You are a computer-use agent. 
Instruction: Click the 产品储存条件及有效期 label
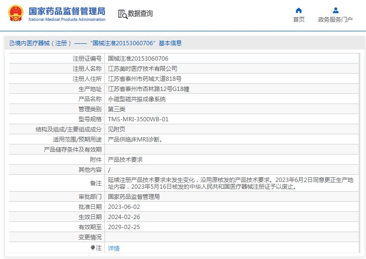(73, 150)
